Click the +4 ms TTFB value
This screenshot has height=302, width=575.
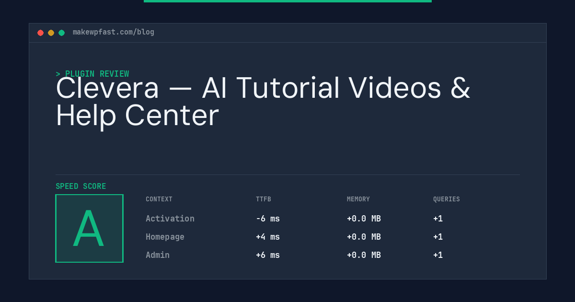point(268,237)
